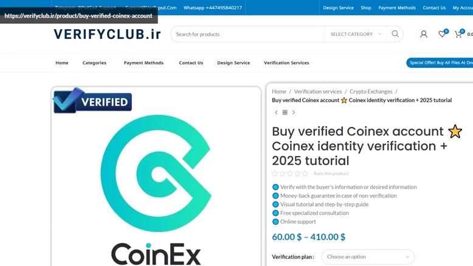Image resolution: width=473 pixels, height=266 pixels.
Task: Click the Verification services breadcrumb
Action: [x=318, y=91]
